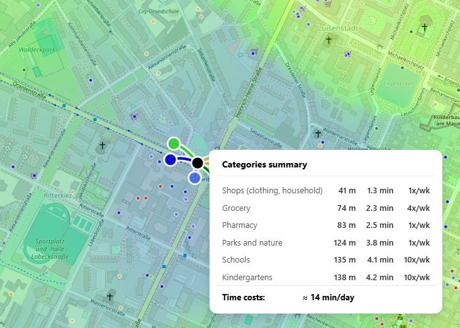This screenshot has width=460, height=328.
Task: Click the church cross icon south of Oranienstraße
Action: (102, 145)
